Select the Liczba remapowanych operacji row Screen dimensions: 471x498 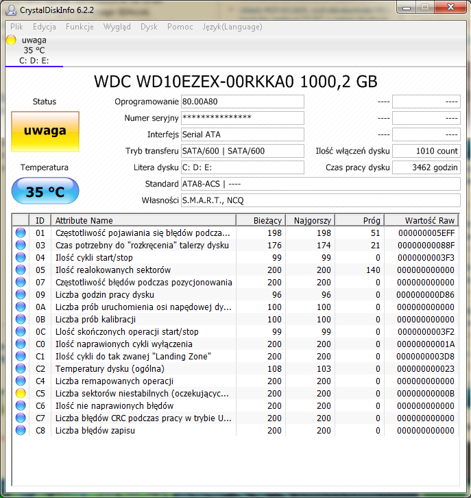pyautogui.click(x=236, y=381)
